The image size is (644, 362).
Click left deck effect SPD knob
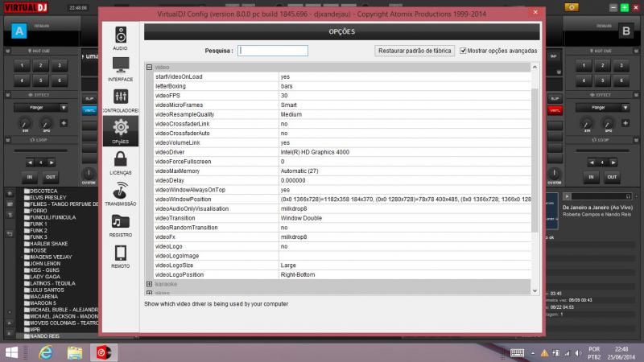(x=47, y=123)
